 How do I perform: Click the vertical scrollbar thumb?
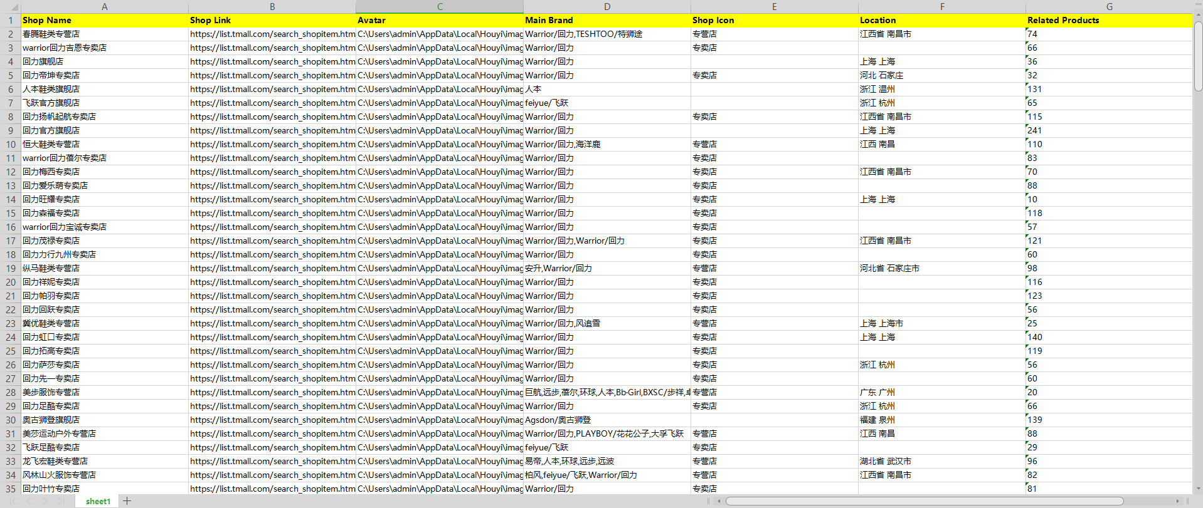[x=1198, y=56]
